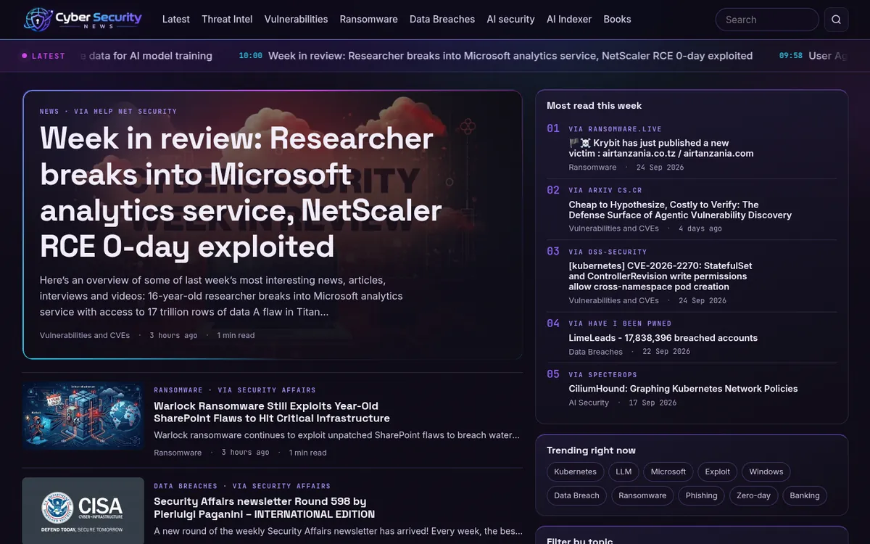Screen dimensions: 870x544
Task: Open LimeLeads breached accounts story
Action: (x=663, y=338)
